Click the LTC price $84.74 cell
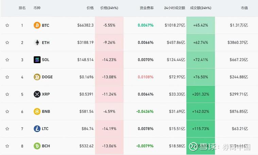Screen dimensions: 258x155 (x=88, y=129)
